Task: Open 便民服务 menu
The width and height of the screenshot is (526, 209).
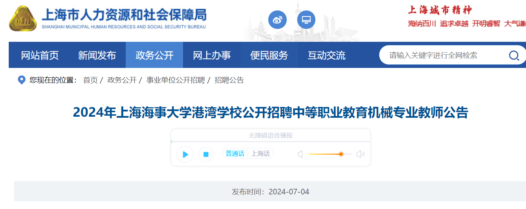Action: pyautogui.click(x=269, y=55)
